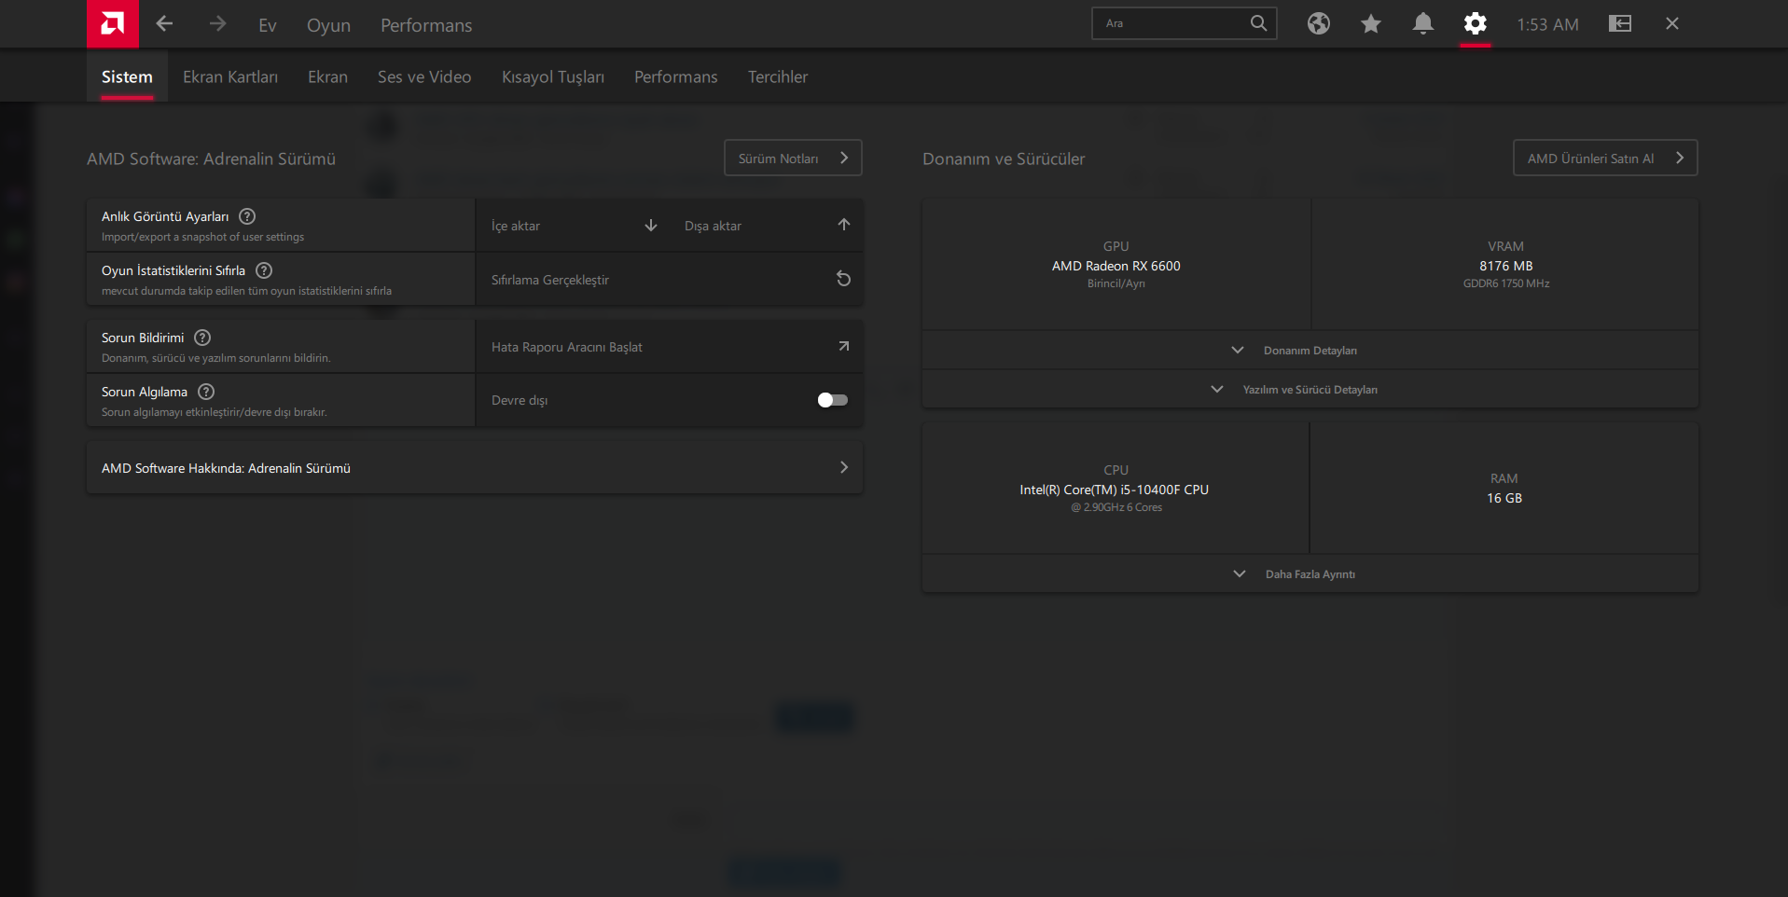Image resolution: width=1788 pixels, height=897 pixels.
Task: Switch to the Ekran Kartları tab
Action: click(230, 76)
